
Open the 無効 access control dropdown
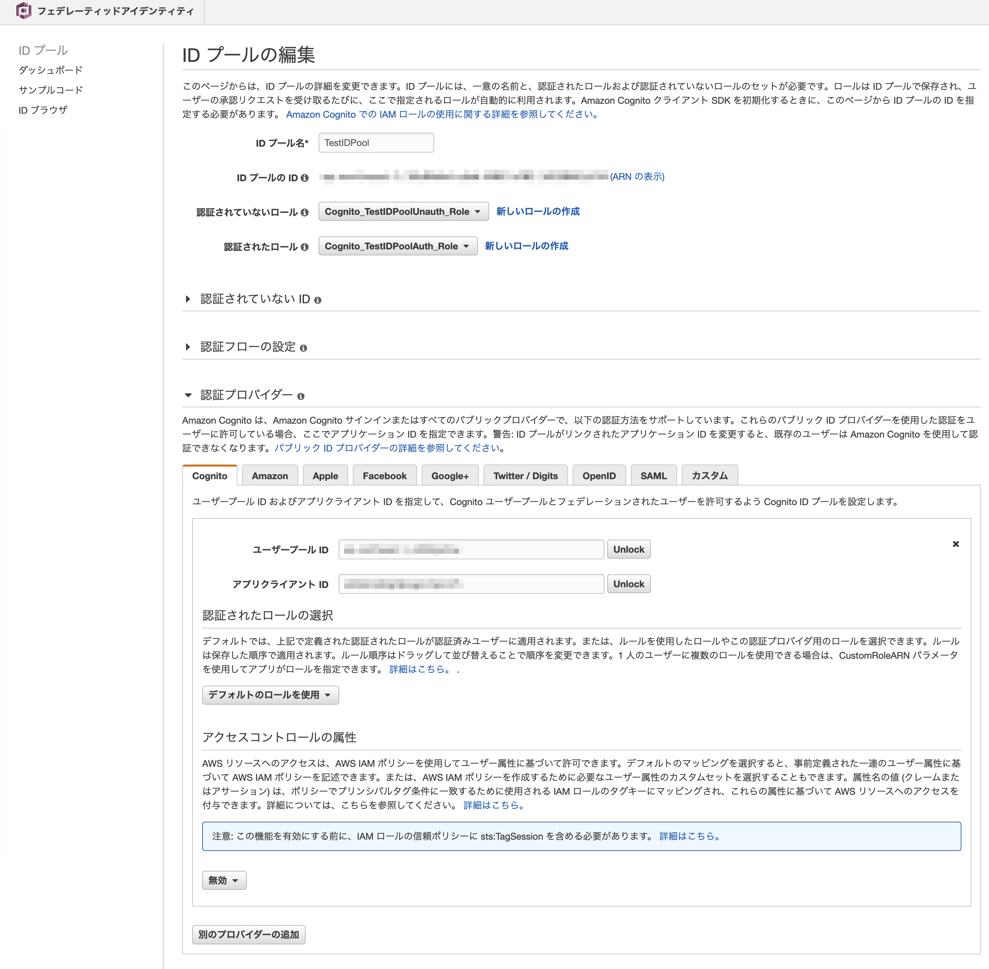point(224,880)
